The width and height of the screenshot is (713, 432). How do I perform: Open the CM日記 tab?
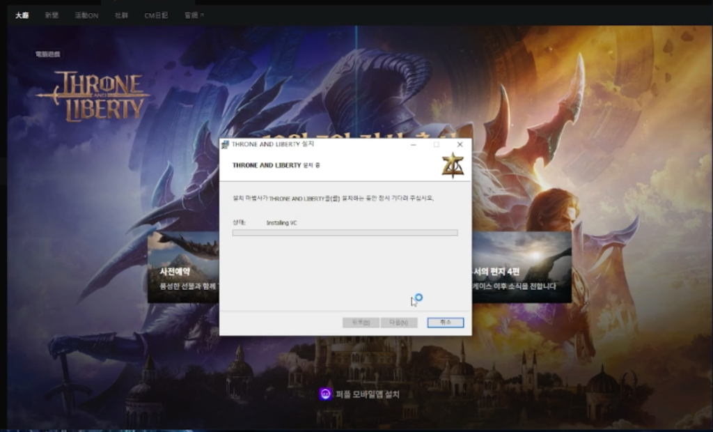click(156, 15)
